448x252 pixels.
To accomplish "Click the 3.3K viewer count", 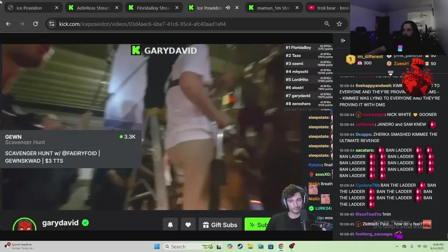I will pyautogui.click(x=127, y=137).
